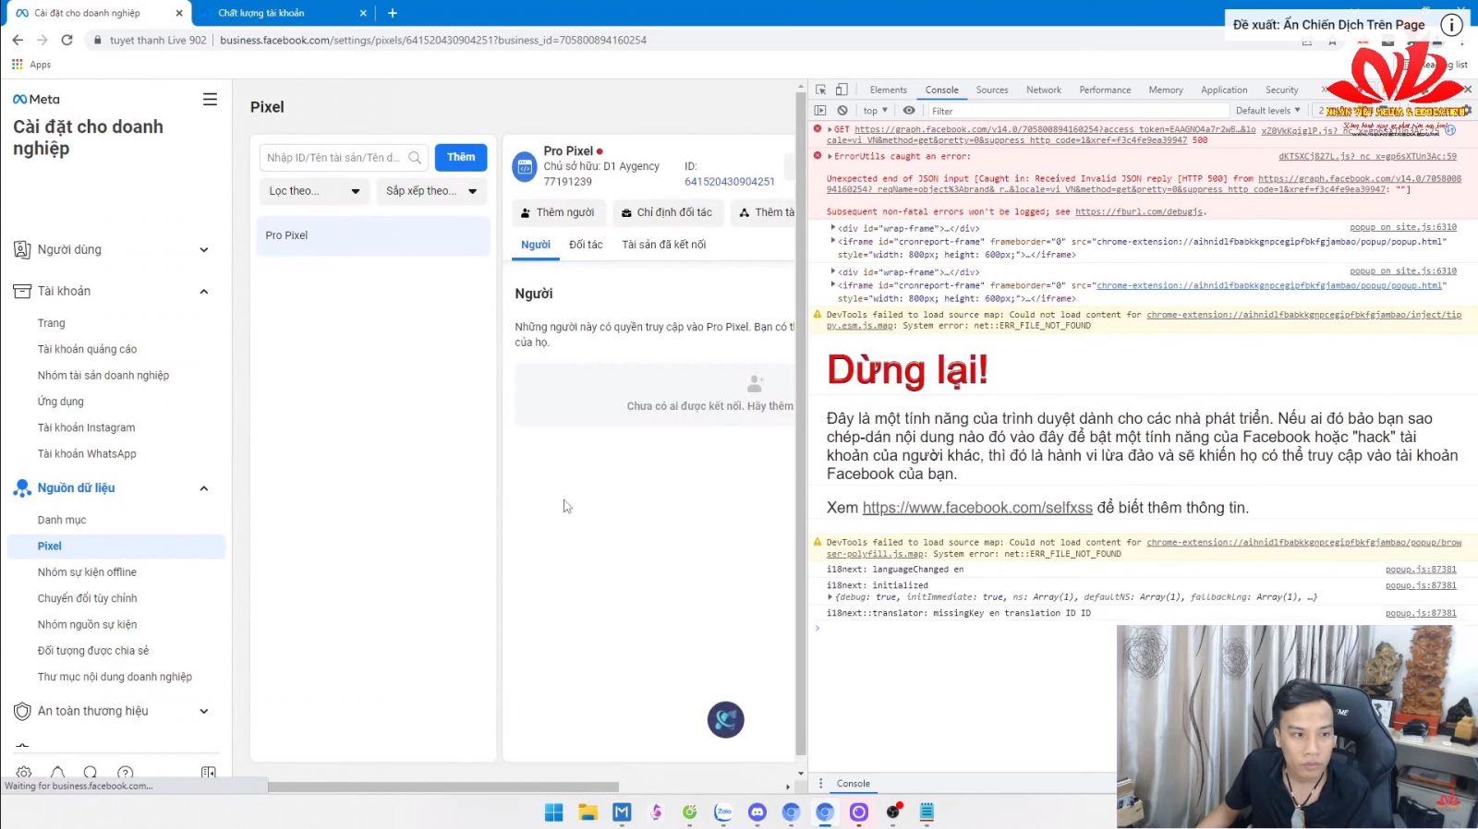Screen dimensions: 1478x829
Task: Open Discord from the taskbar
Action: pyautogui.click(x=757, y=812)
